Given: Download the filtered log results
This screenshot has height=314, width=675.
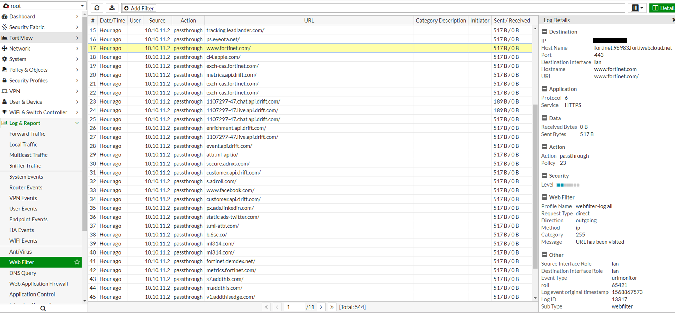Looking at the screenshot, I should (x=112, y=8).
